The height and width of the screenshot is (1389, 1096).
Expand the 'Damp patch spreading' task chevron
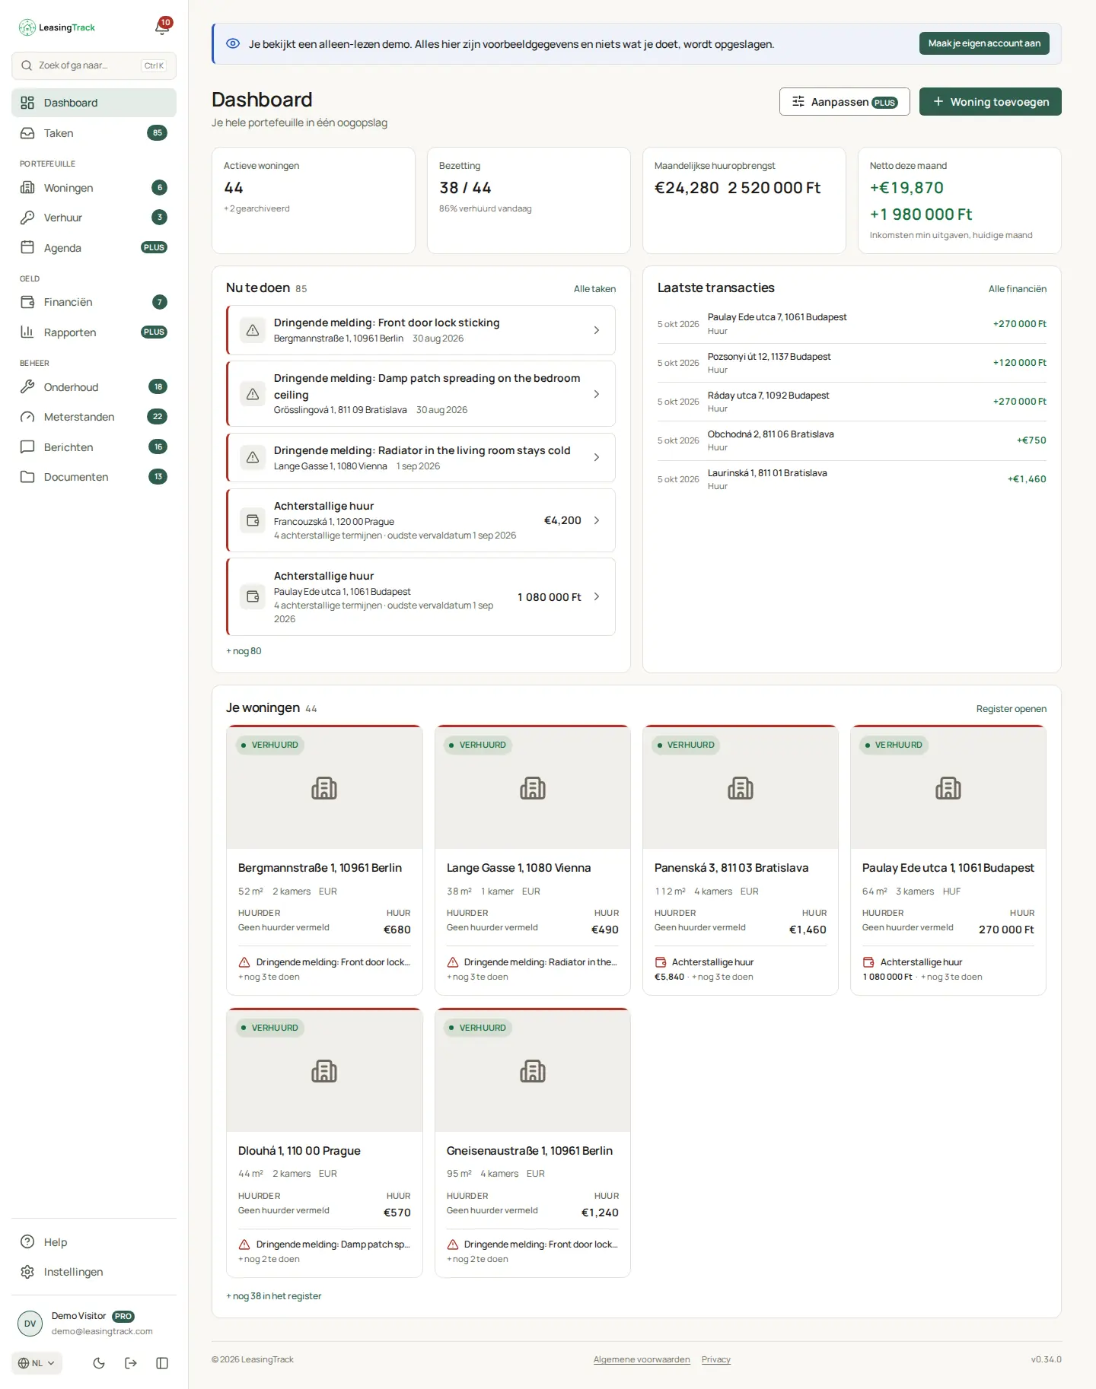pos(597,394)
